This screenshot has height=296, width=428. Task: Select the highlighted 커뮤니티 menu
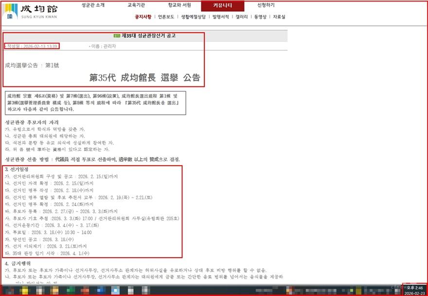coord(222,6)
